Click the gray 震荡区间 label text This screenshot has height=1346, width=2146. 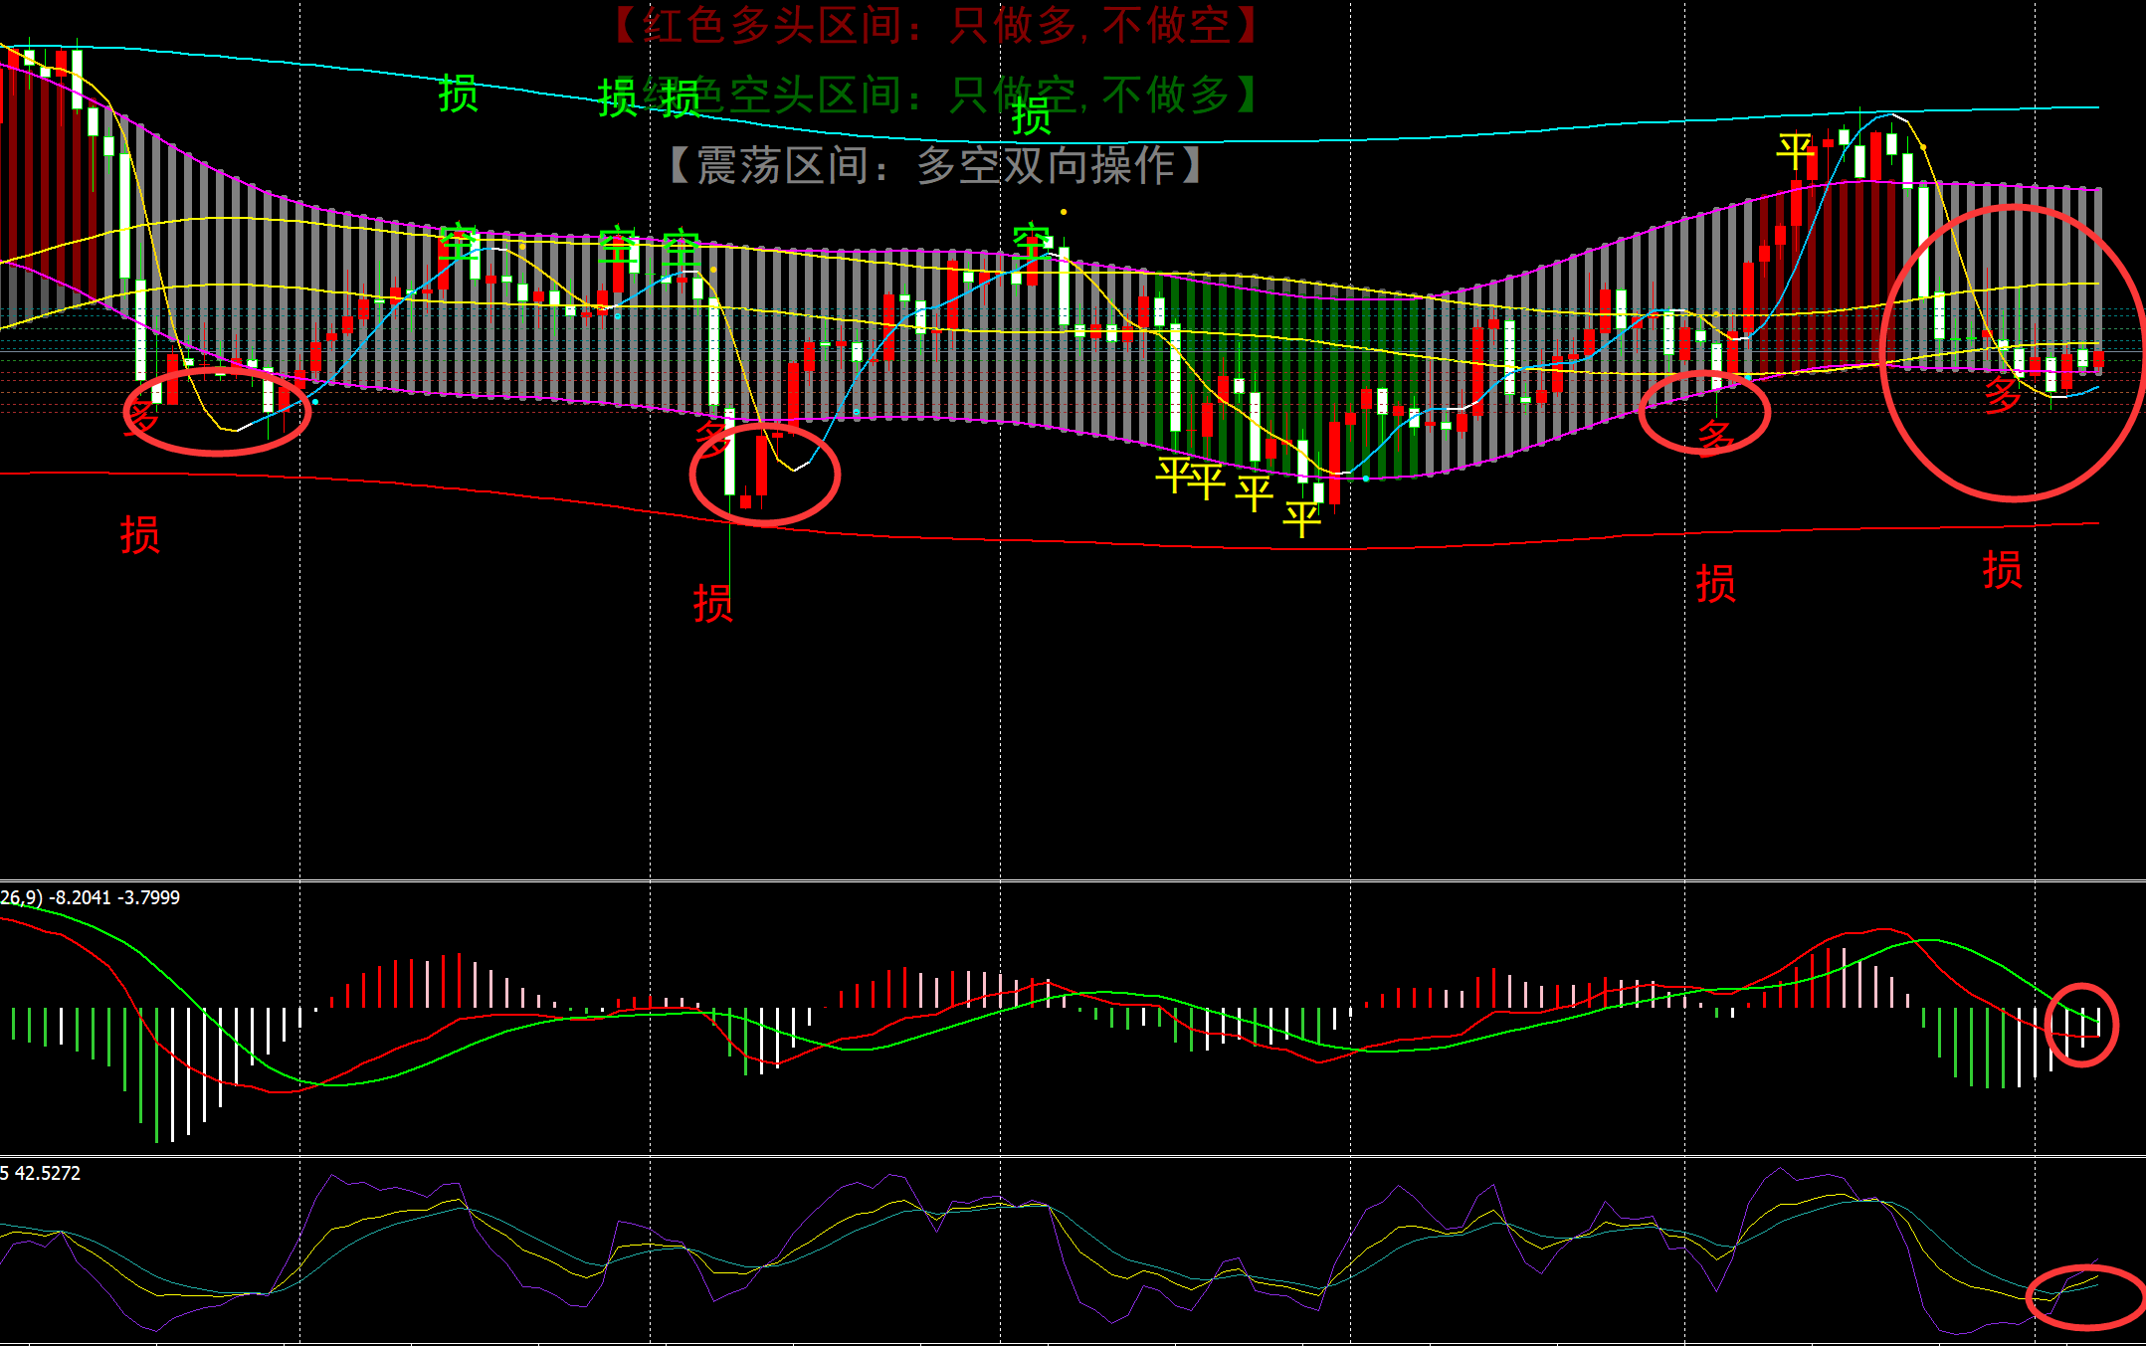point(935,165)
